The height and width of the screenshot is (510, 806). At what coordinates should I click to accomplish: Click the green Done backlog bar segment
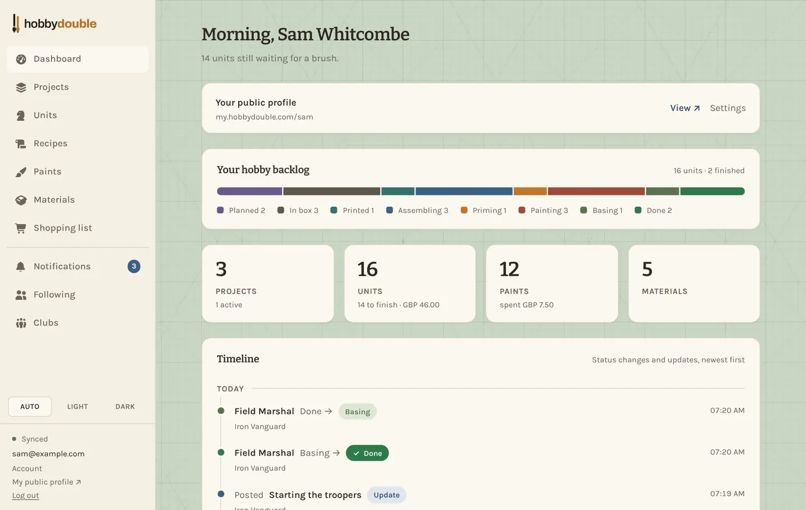[713, 191]
